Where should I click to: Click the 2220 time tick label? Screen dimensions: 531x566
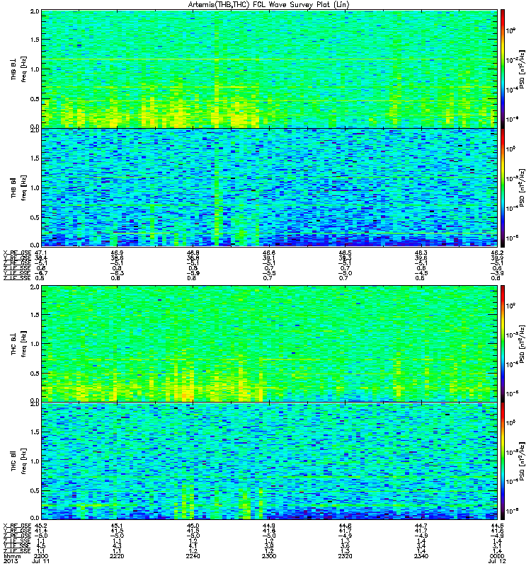click(117, 556)
